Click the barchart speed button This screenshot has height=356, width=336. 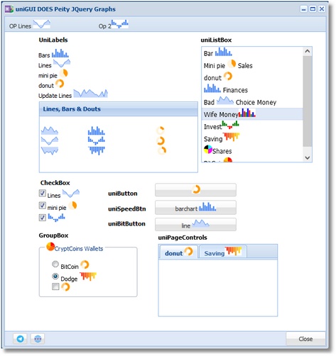coord(195,208)
